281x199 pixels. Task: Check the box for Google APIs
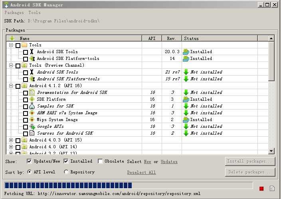point(26,127)
